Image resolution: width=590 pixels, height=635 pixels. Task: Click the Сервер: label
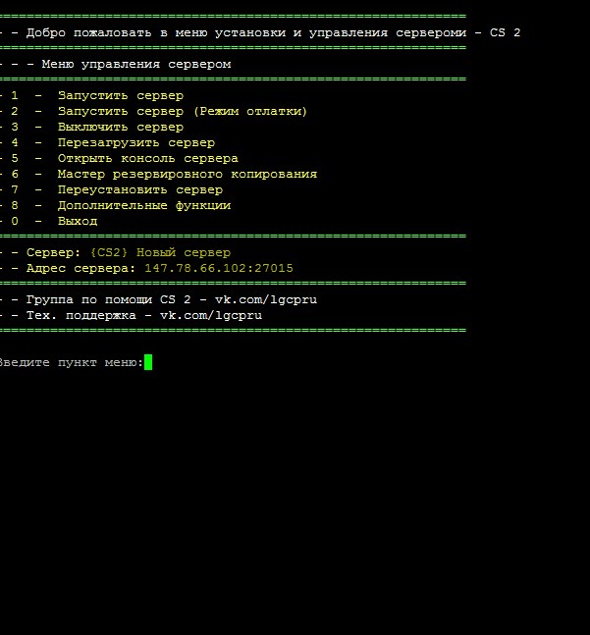54,252
